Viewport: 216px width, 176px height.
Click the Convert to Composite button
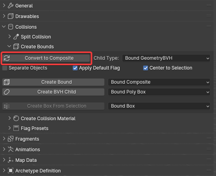[46, 58]
